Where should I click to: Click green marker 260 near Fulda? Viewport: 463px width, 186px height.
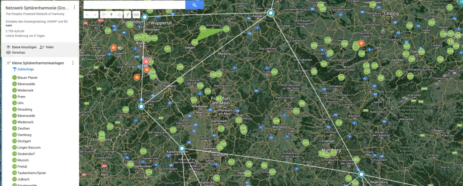[274, 72]
